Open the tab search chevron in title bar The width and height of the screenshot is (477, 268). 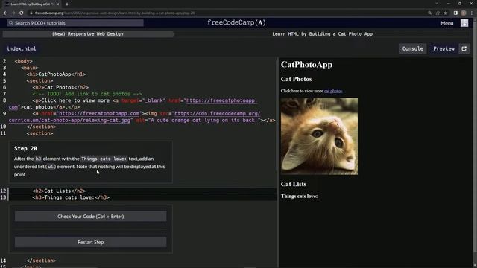437,4
